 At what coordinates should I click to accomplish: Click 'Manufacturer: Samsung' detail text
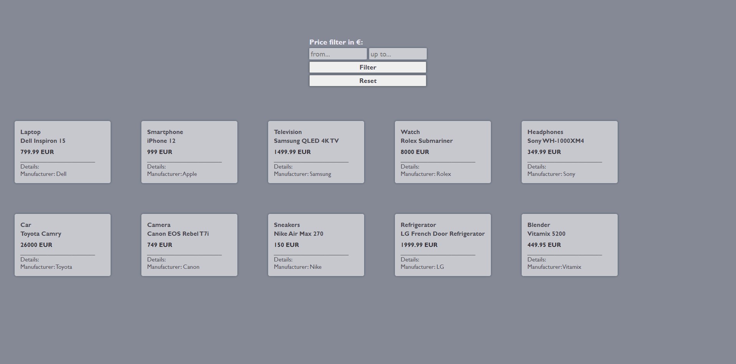(x=302, y=174)
